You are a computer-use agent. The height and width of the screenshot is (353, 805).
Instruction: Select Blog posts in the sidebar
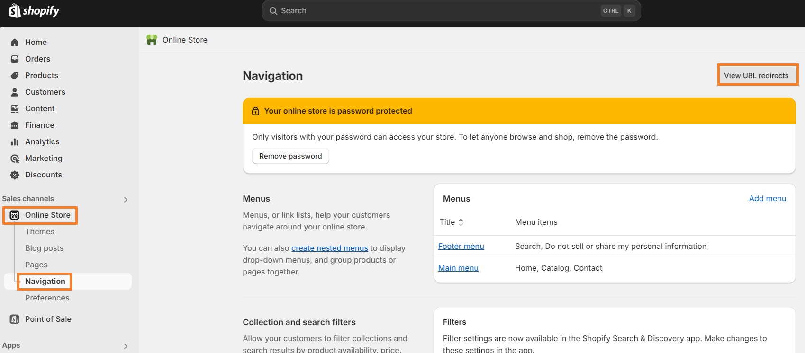[44, 248]
